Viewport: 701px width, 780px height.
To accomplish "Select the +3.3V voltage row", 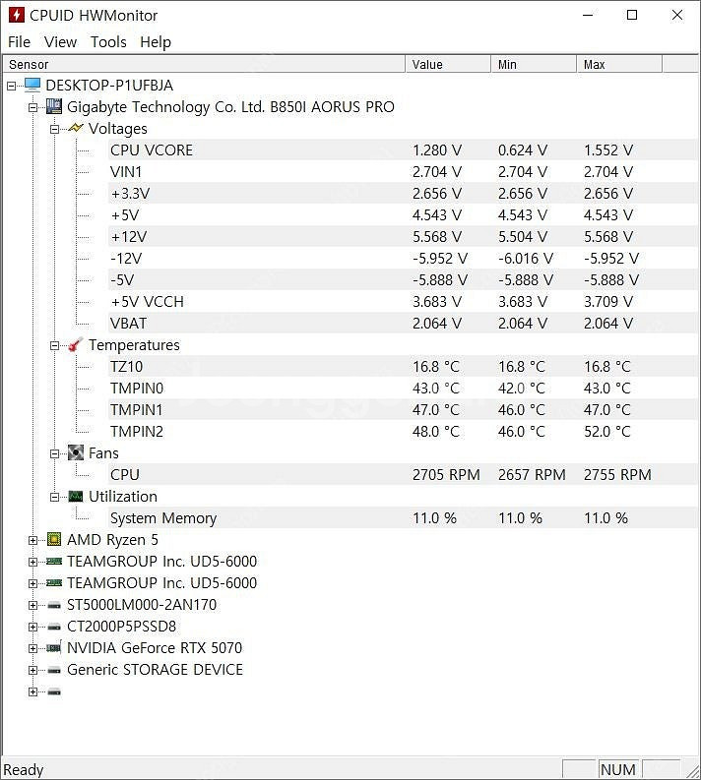I will coord(403,193).
